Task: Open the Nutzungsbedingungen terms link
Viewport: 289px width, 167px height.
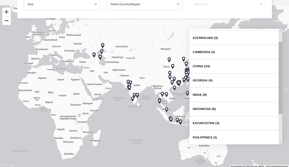Action: (x=277, y=166)
